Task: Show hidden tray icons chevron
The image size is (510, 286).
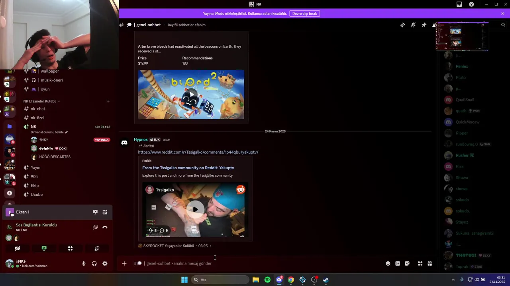Action: (453, 280)
